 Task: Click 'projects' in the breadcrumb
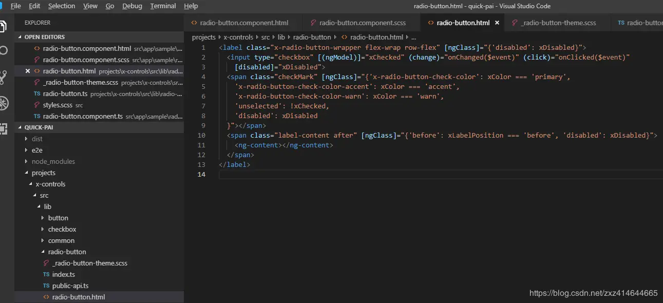pos(204,37)
